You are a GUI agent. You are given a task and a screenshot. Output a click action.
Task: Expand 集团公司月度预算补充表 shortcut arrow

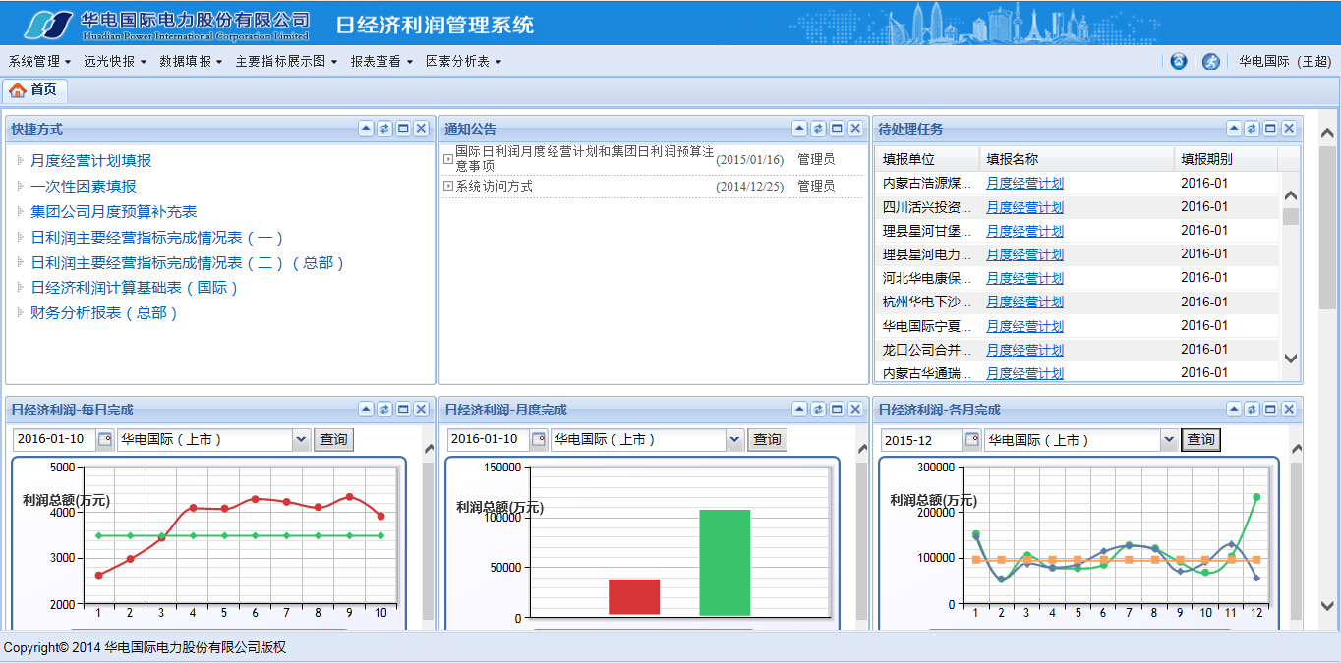point(20,211)
